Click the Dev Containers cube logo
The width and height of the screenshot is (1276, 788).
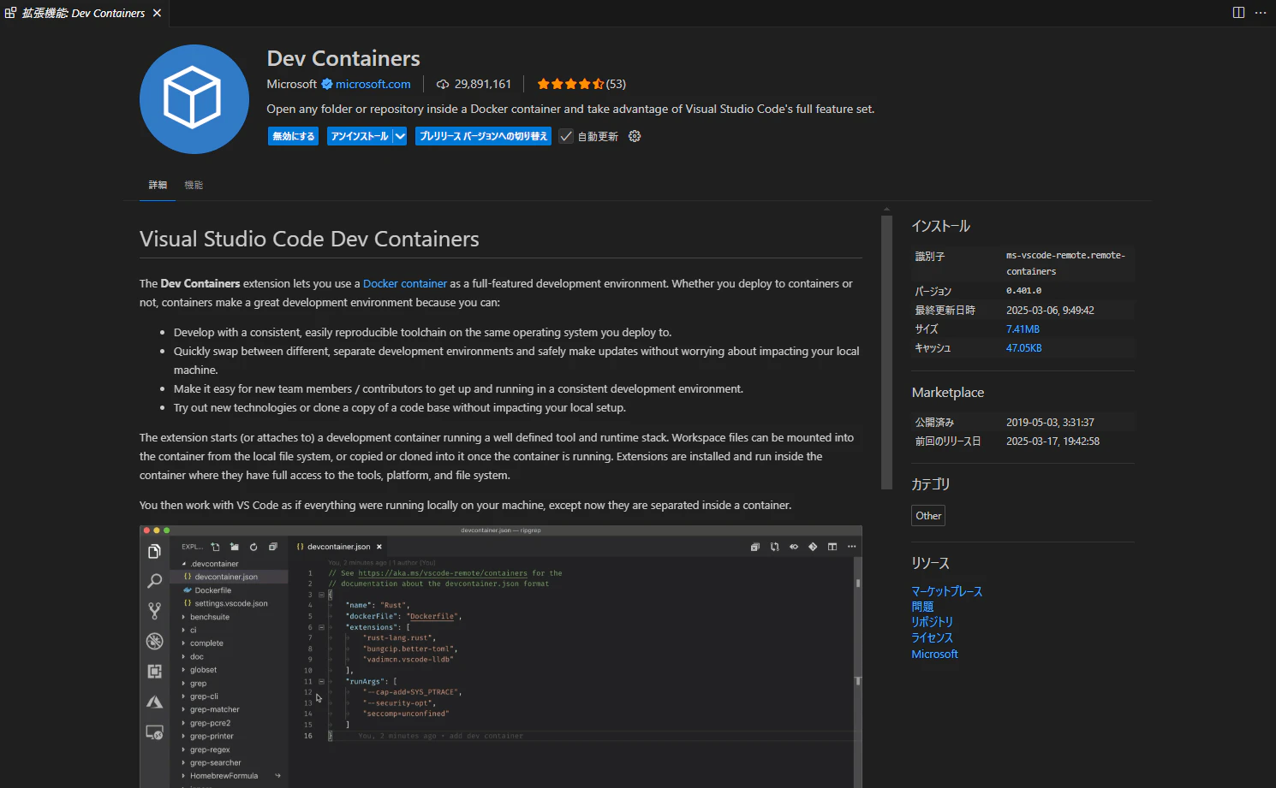tap(194, 99)
